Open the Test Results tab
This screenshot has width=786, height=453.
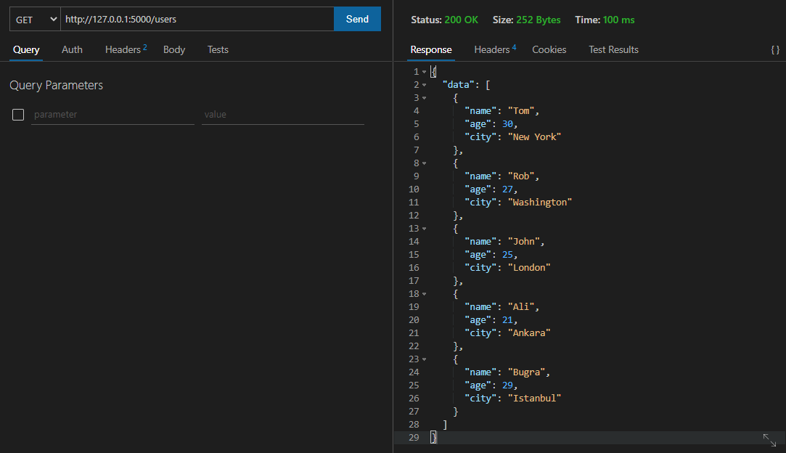(613, 49)
